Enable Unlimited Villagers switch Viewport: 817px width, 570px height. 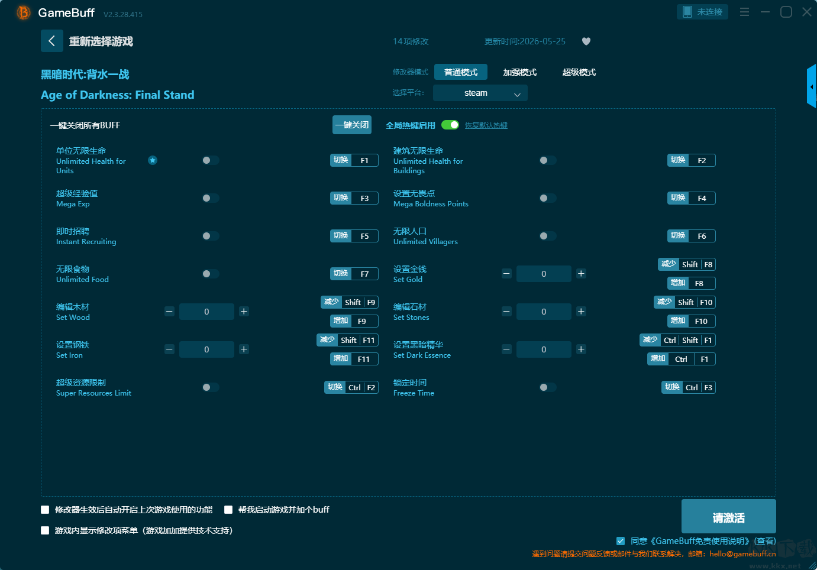(x=548, y=236)
